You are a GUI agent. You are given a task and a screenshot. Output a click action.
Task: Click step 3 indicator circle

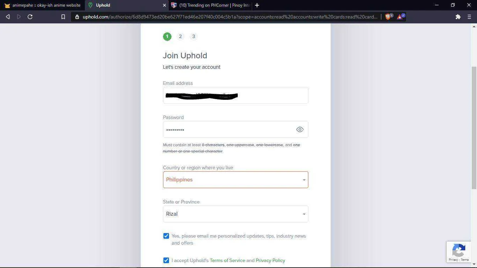(193, 36)
